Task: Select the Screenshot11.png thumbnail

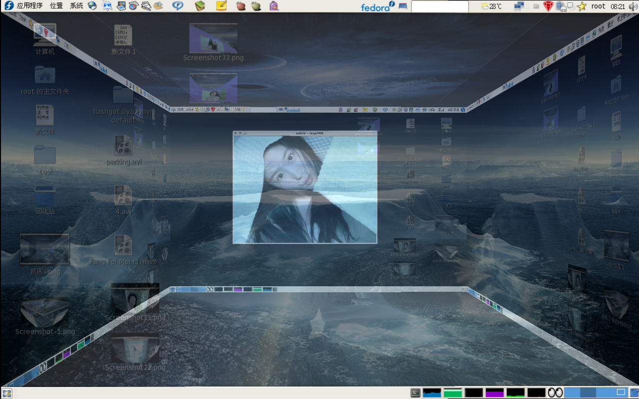Action: [135, 302]
